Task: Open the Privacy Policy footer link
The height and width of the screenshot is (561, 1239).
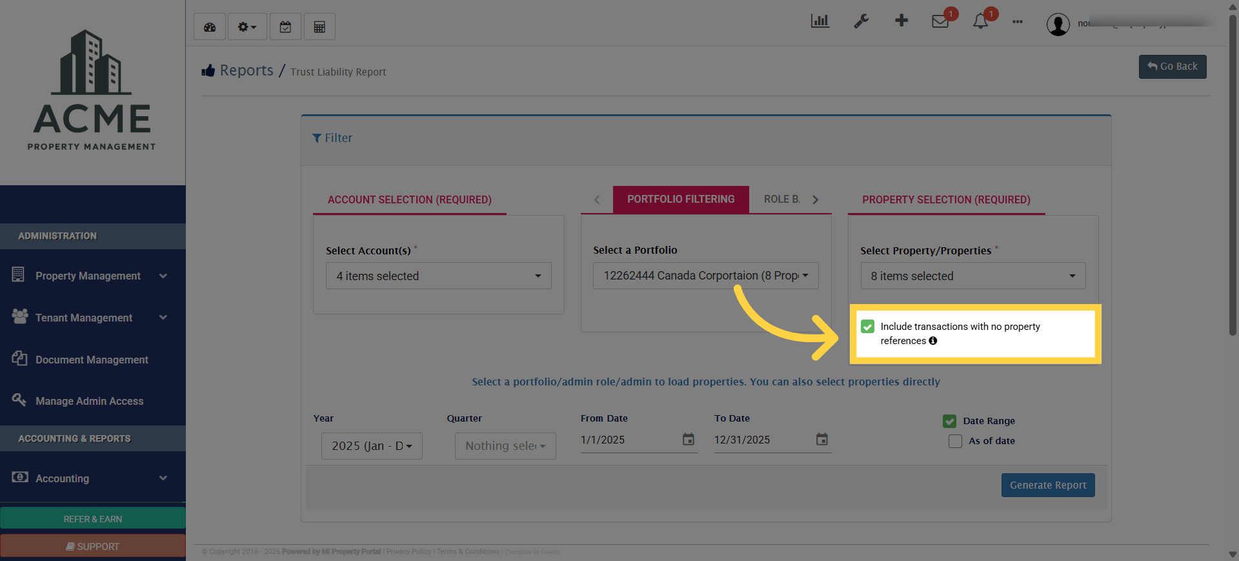Action: (408, 552)
